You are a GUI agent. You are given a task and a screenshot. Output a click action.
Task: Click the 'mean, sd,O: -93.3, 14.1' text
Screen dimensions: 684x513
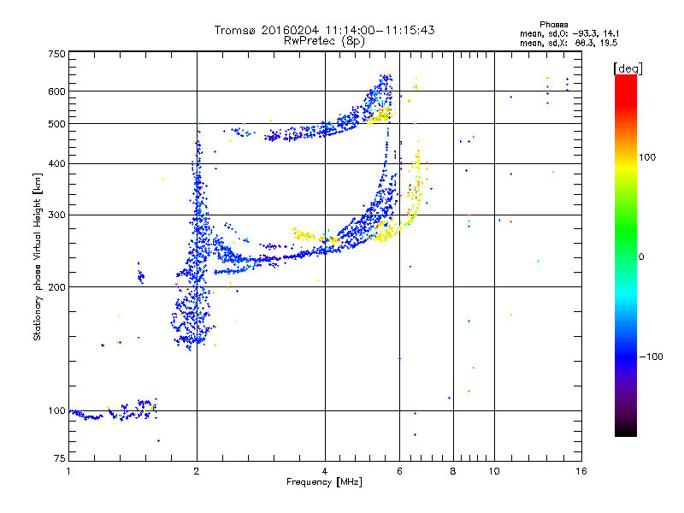[569, 33]
